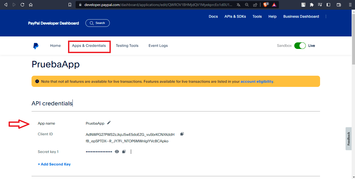Open the Help menu
The image size is (355, 179).
coord(272,16)
